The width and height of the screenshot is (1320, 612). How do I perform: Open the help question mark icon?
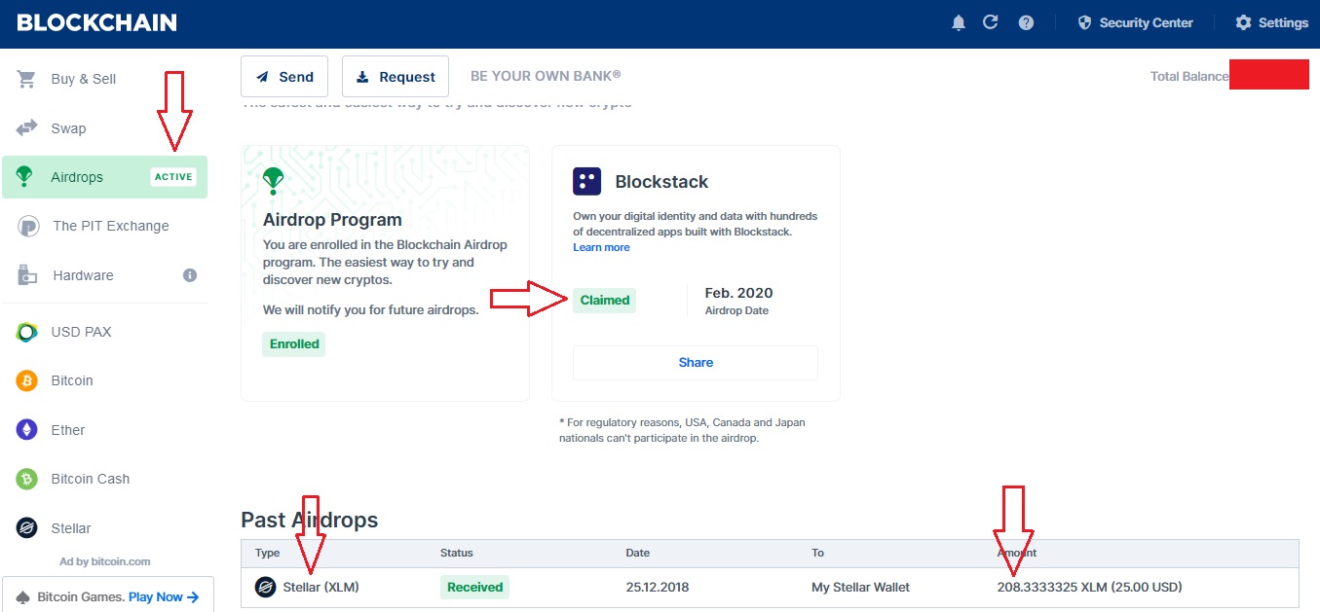tap(1026, 22)
